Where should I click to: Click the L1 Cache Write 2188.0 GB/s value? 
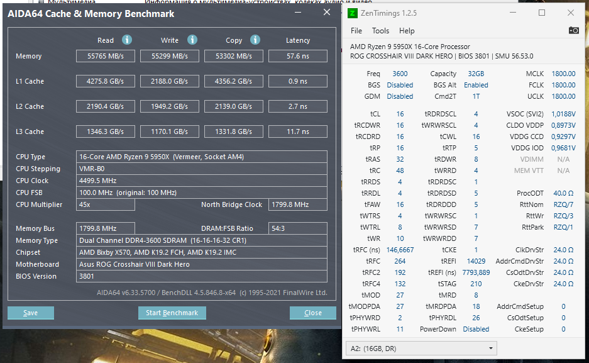pos(170,81)
